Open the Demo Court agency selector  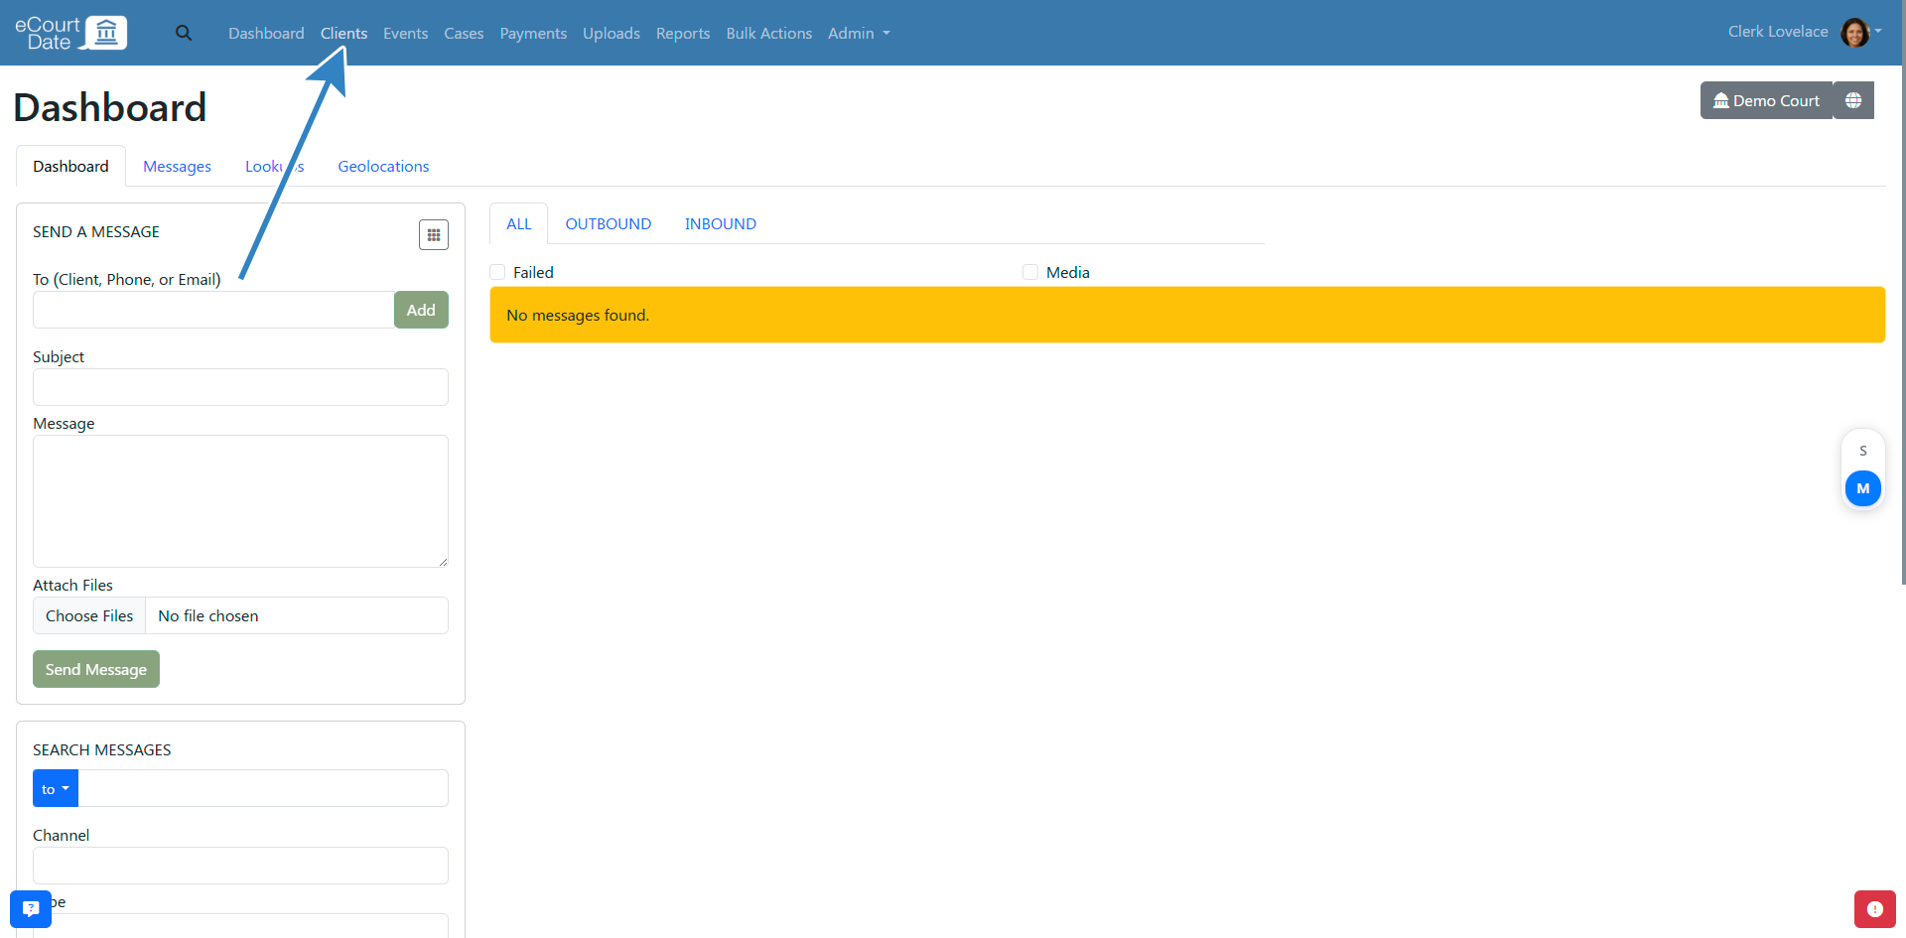(x=1766, y=100)
